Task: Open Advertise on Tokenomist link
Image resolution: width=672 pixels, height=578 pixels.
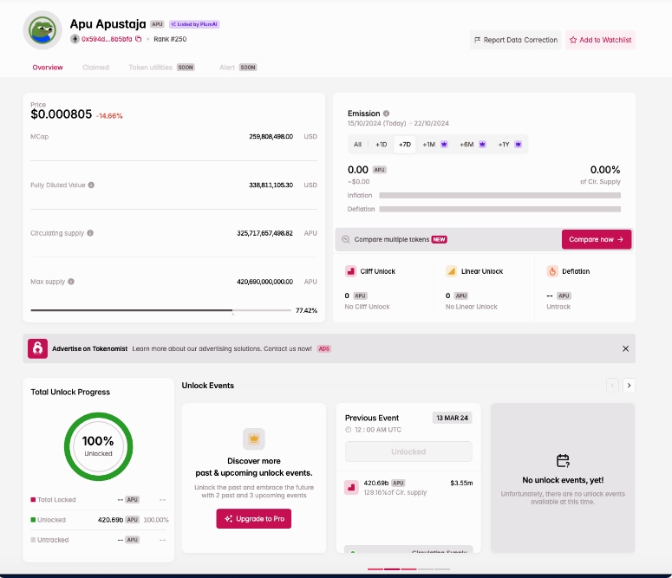Action: (89, 348)
